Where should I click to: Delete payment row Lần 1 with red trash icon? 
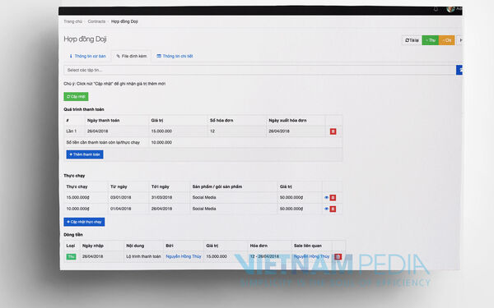[333, 131]
